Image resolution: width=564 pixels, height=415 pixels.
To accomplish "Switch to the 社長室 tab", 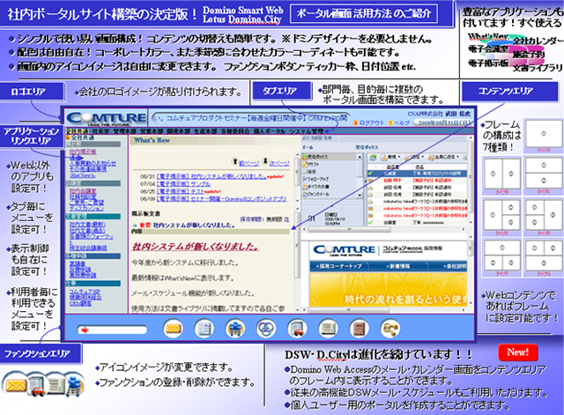I will tap(100, 131).
